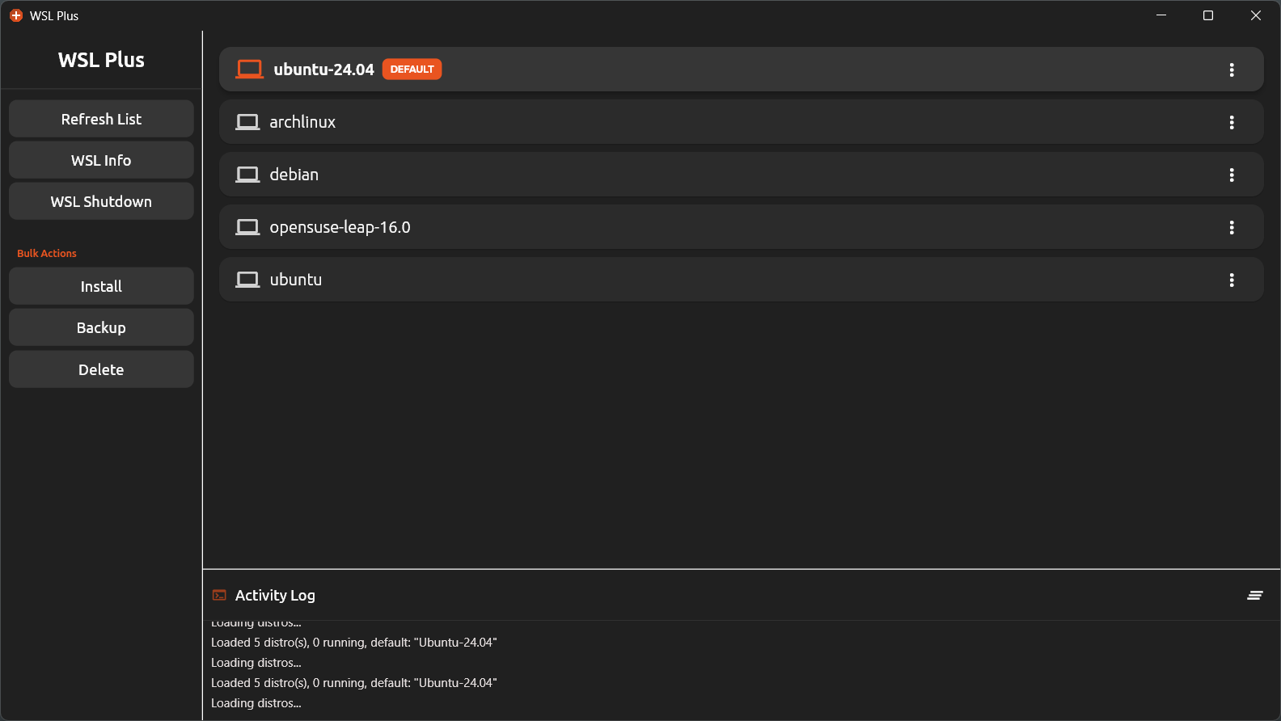The width and height of the screenshot is (1281, 721).
Task: Click the bulk Install button
Action: point(101,286)
